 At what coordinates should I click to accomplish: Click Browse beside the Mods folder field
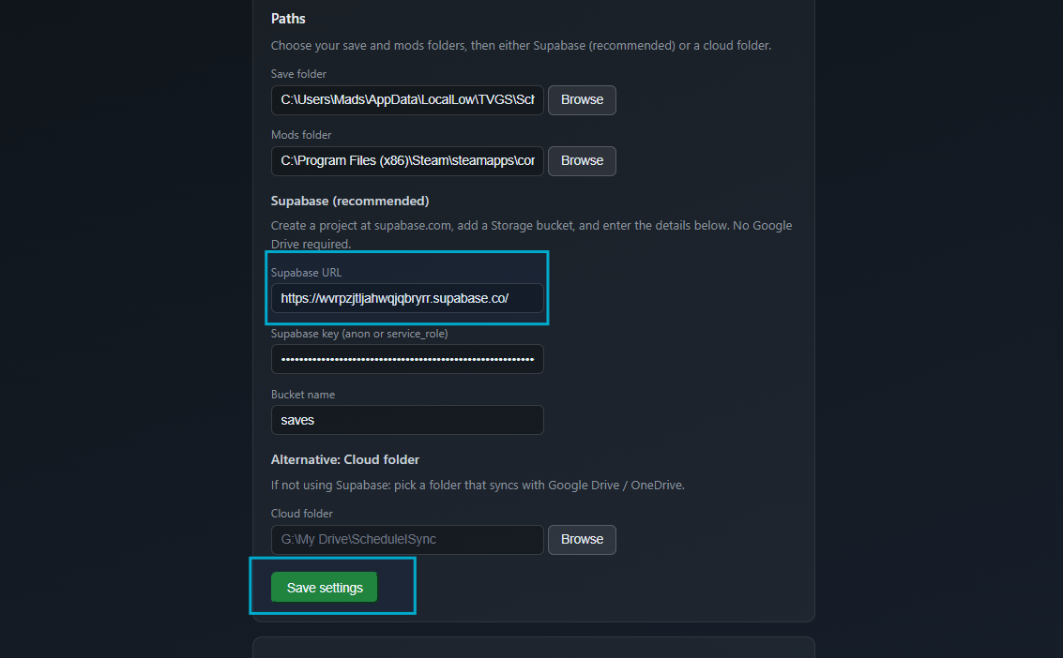pos(581,160)
